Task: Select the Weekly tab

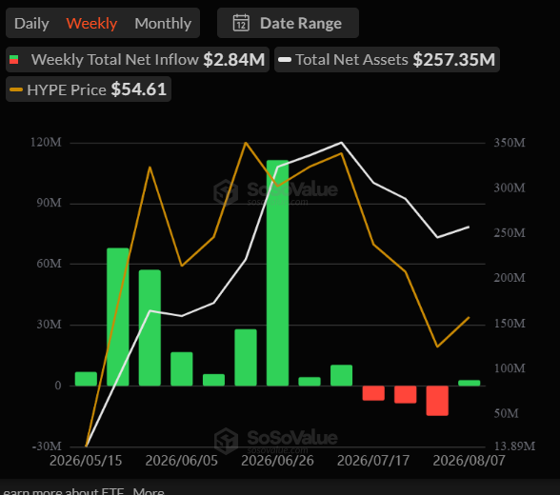Action: coord(91,24)
